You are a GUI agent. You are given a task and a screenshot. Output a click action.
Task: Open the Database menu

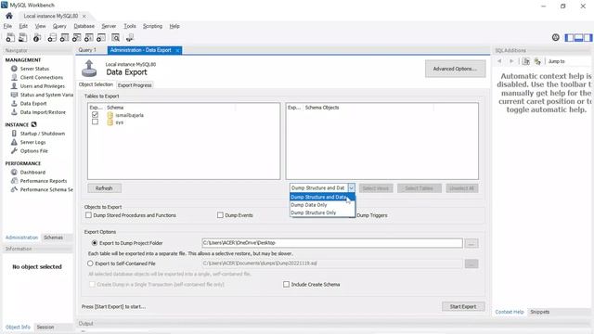(84, 26)
